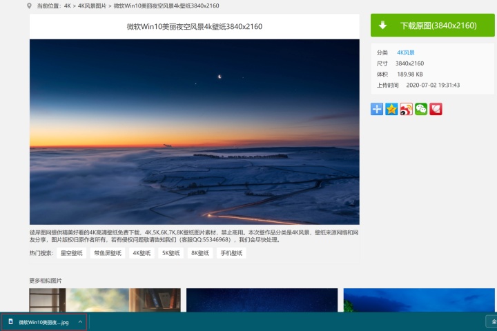Open the 4K breadcrumb link

(x=68, y=6)
